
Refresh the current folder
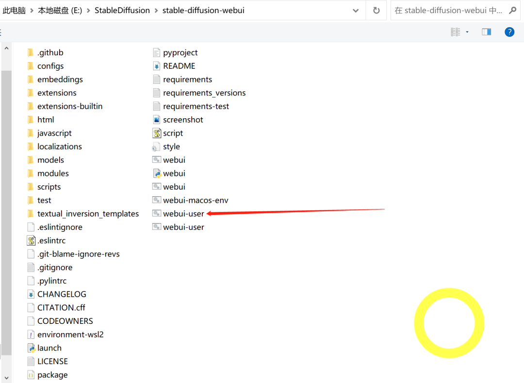(377, 10)
